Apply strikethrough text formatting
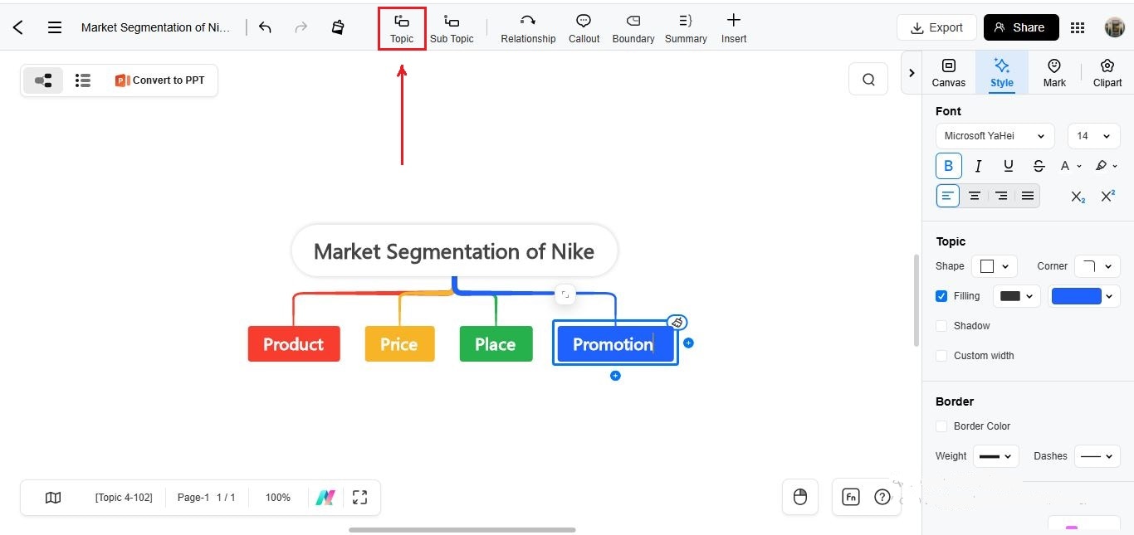This screenshot has width=1134, height=535. pos(1039,166)
